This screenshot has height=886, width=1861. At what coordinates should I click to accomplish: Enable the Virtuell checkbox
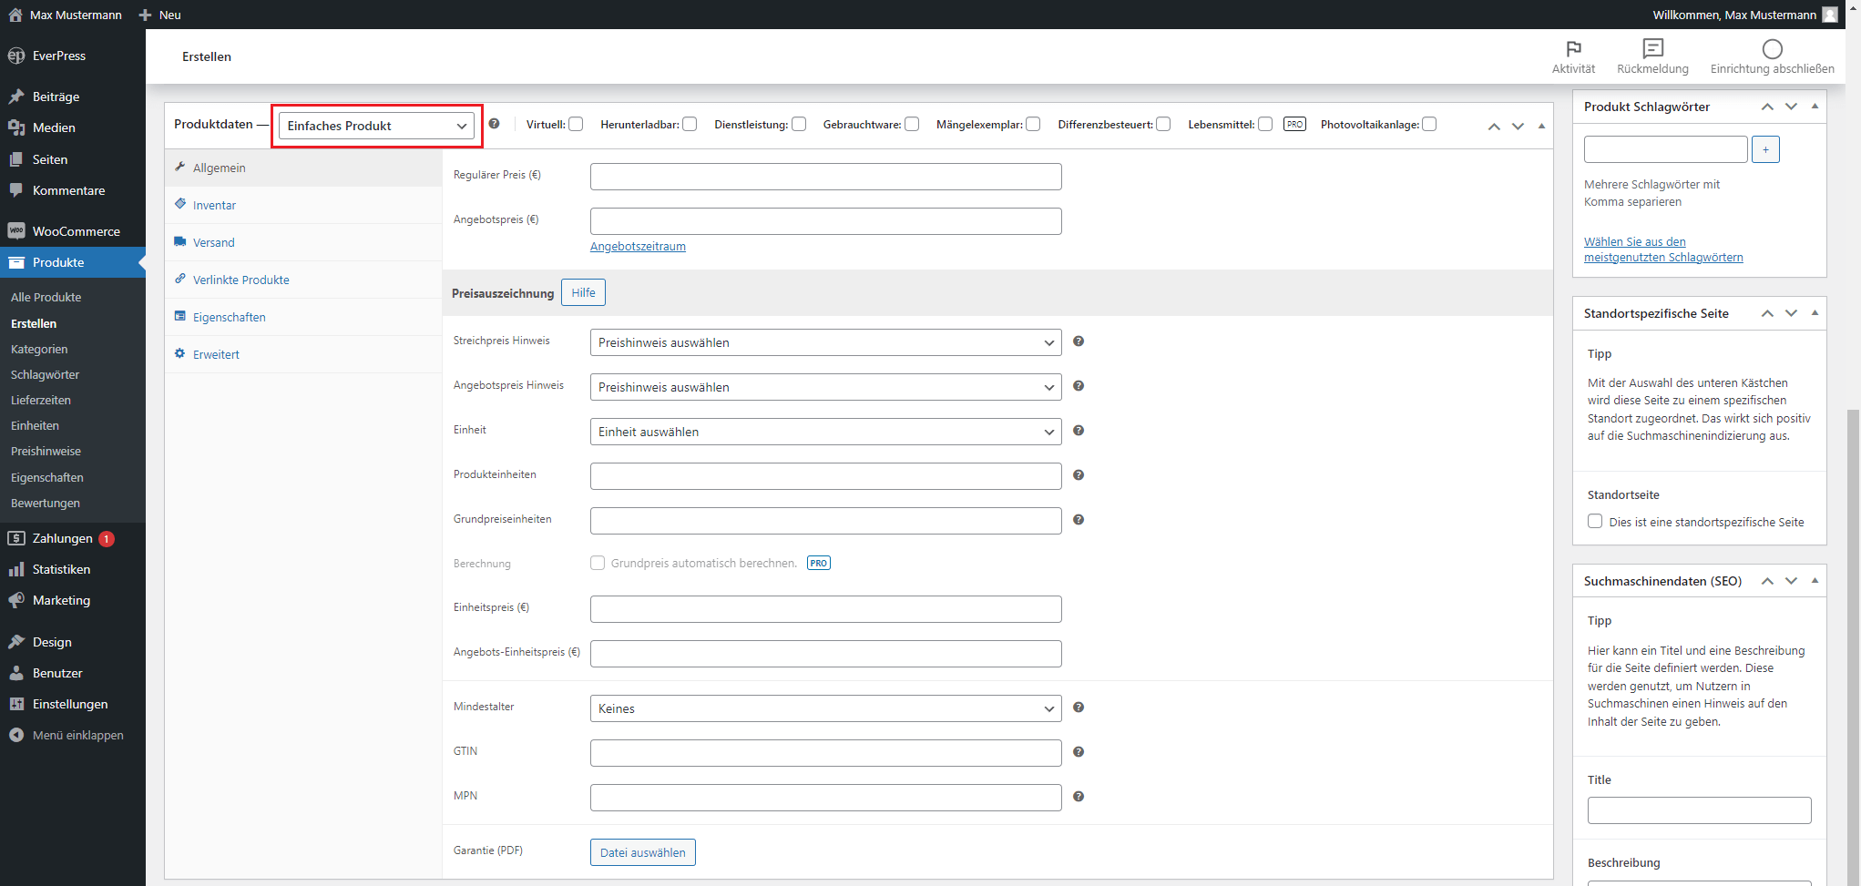[x=576, y=125]
